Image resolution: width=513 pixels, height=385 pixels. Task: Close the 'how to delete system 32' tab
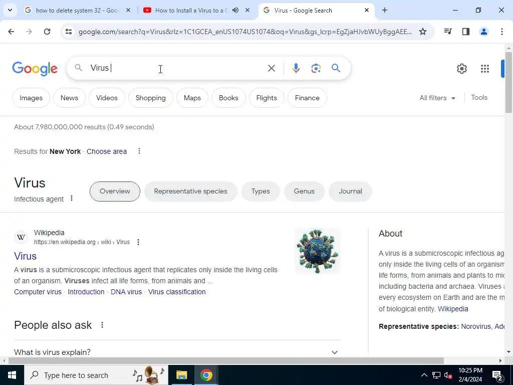point(128,10)
